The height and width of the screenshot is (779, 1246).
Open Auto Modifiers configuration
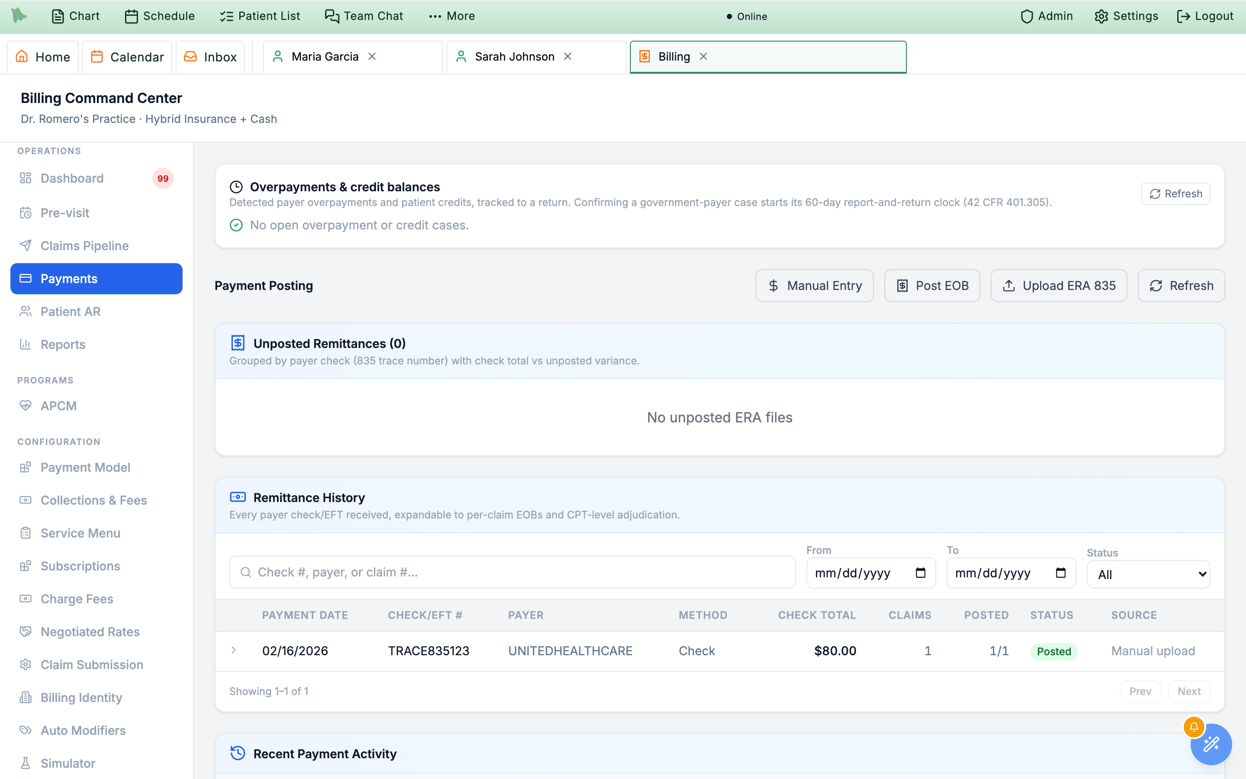coord(96,731)
